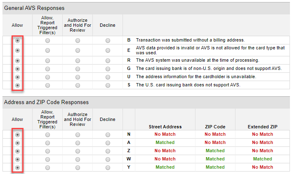
Task: Click the General AVS Responses section header
Action: tap(34, 8)
